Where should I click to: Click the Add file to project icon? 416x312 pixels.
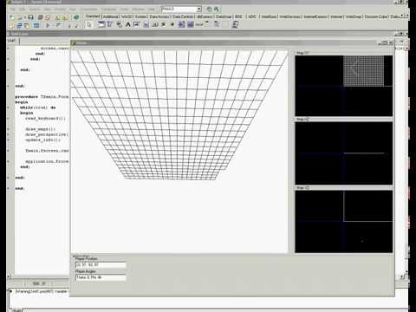[58, 17]
